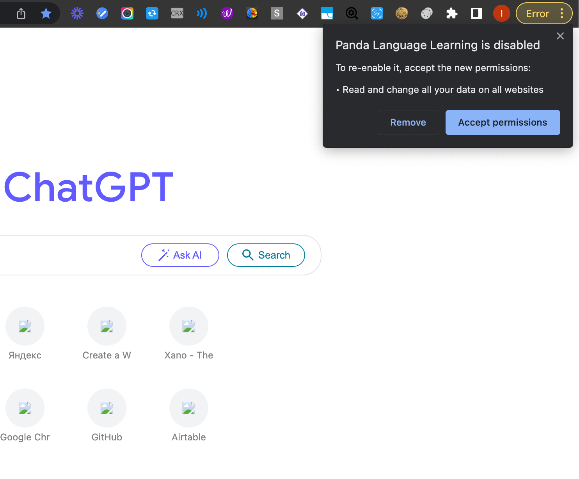Click the magnifier-gear extension icon

[x=352, y=14]
